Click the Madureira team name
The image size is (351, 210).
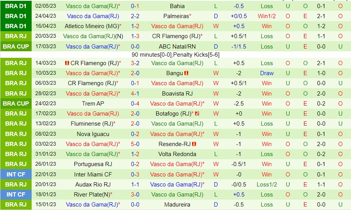click(177, 204)
